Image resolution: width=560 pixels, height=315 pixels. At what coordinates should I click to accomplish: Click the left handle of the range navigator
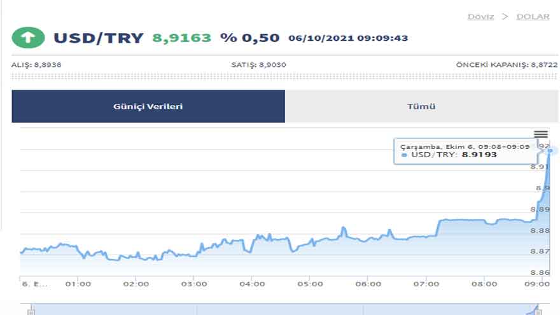pos(31,311)
